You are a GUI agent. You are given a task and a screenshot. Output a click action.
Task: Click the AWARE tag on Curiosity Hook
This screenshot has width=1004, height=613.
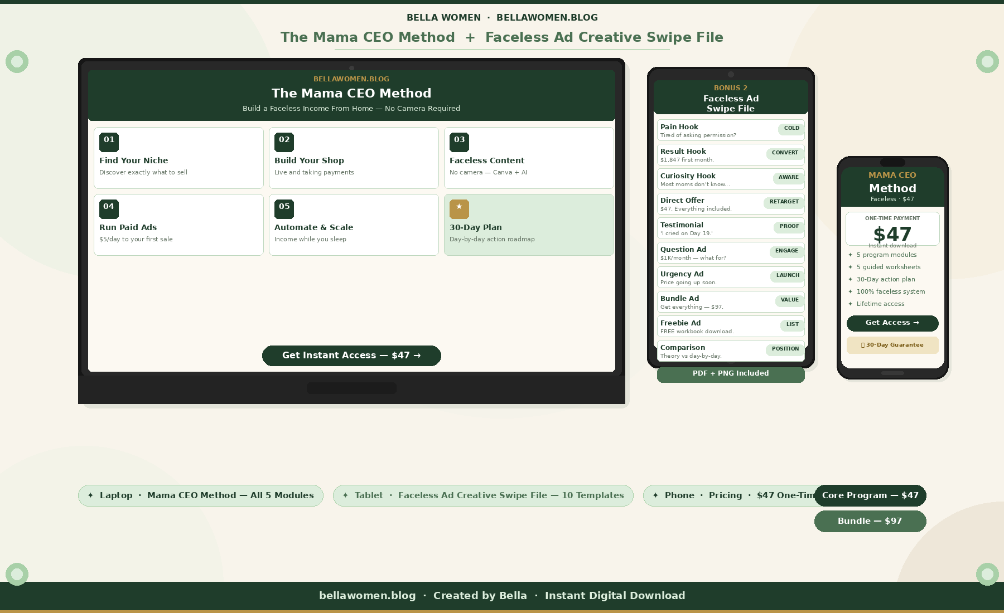pyautogui.click(x=788, y=177)
